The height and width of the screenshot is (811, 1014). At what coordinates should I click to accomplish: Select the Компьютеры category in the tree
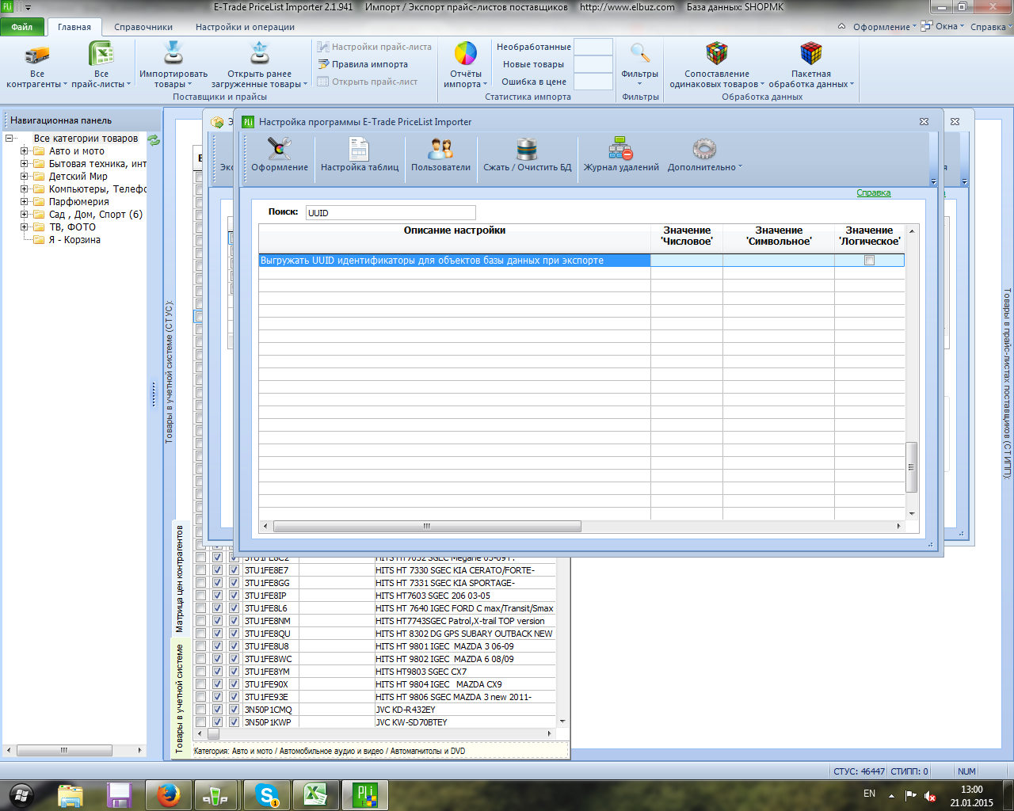coord(97,189)
